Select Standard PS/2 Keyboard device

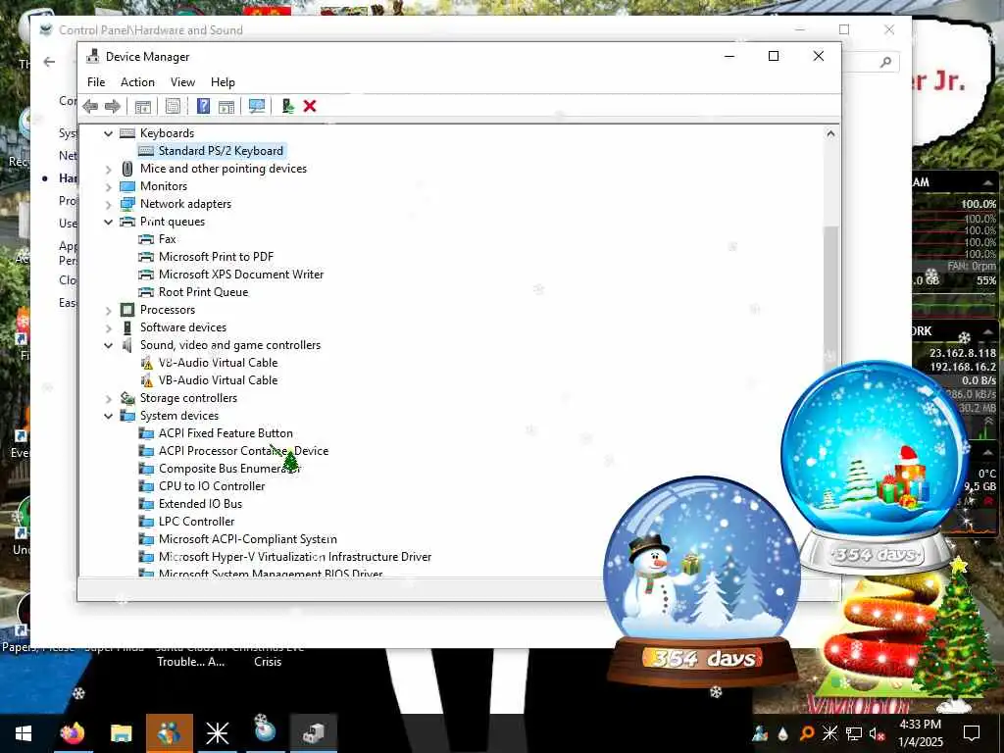221,150
